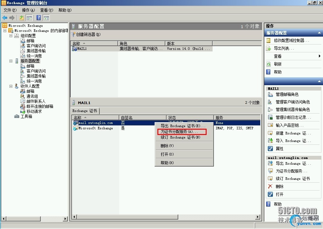
Task: Select 移动请求 tree item
Action: (x=34, y=111)
